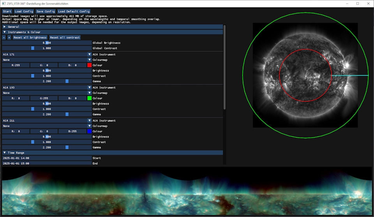
Task: Edit the End time field
Action: pyautogui.click(x=47, y=163)
